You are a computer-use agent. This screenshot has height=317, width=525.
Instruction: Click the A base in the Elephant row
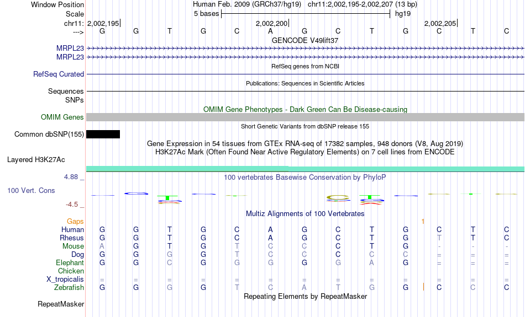(372, 263)
